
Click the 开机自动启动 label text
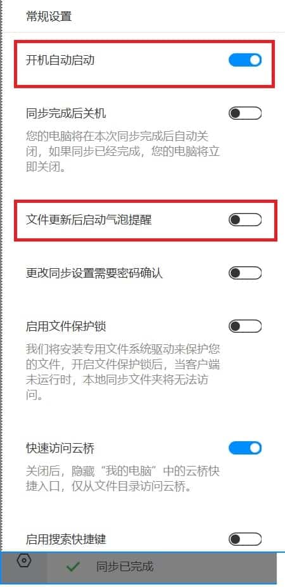pos(60,60)
